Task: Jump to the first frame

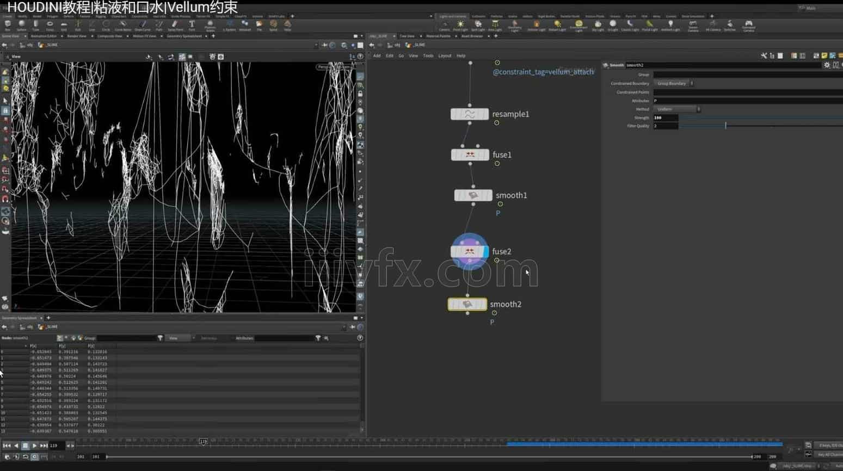Action: [7, 446]
